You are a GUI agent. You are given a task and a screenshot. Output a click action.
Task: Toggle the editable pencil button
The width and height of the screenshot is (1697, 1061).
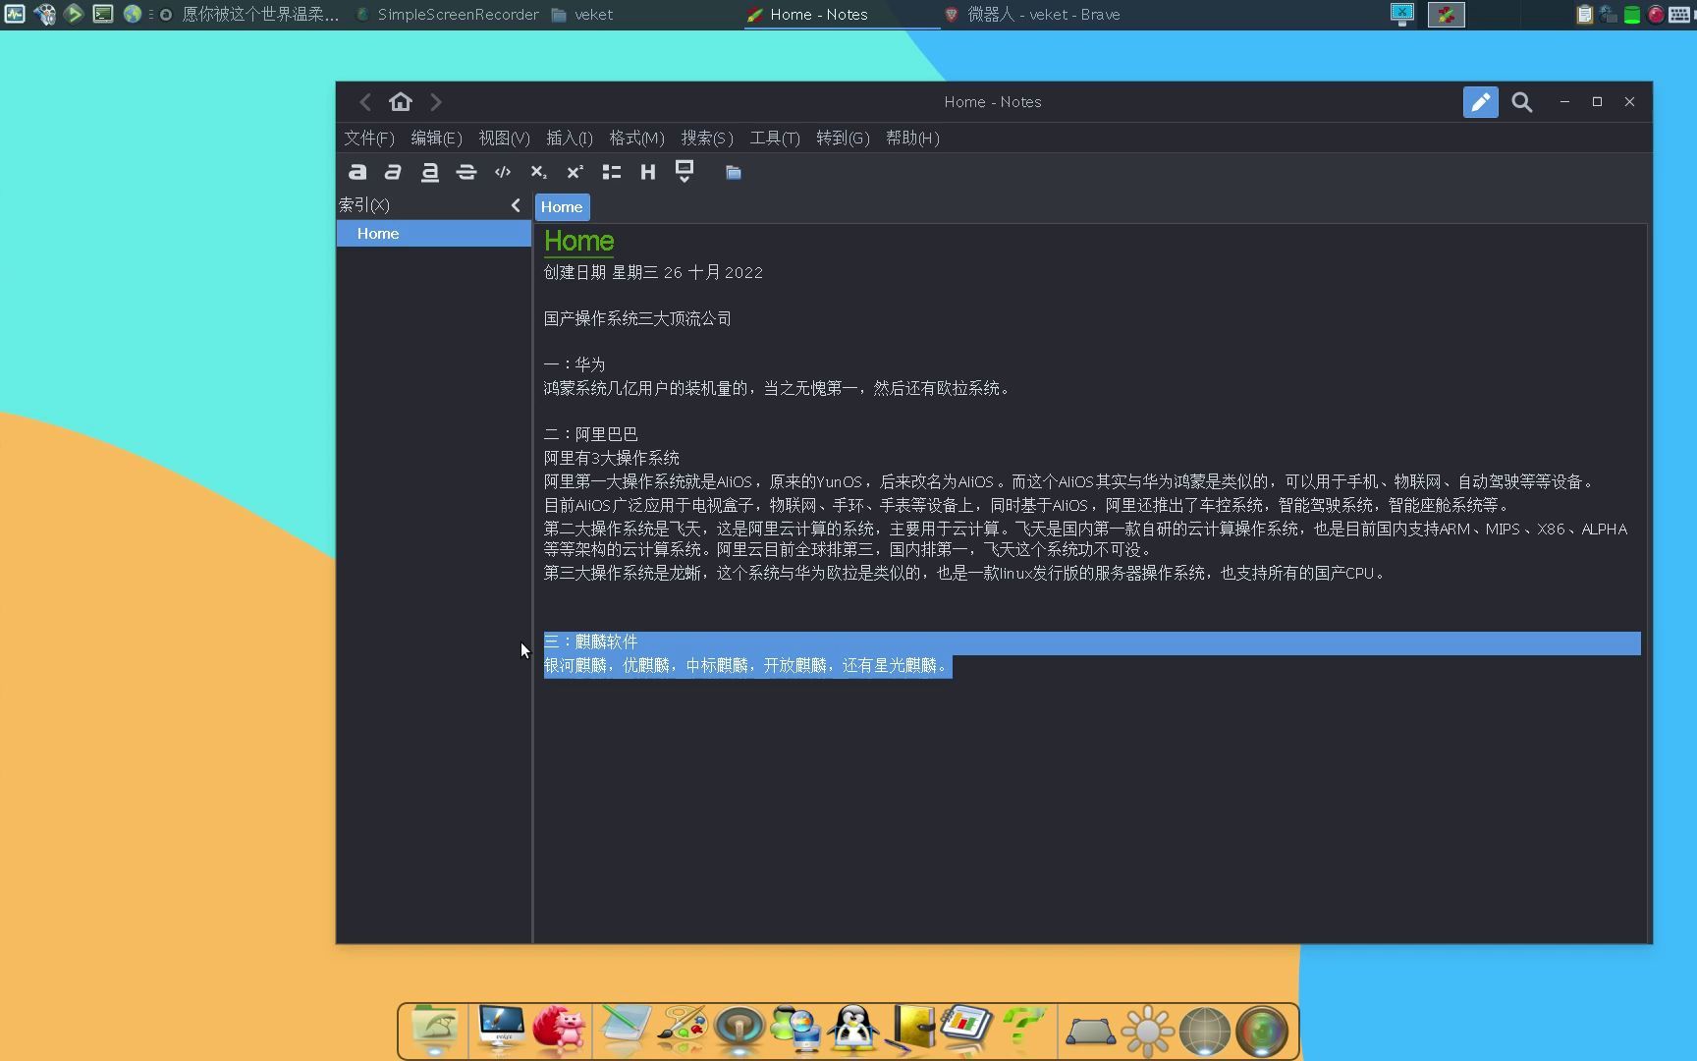click(x=1480, y=102)
